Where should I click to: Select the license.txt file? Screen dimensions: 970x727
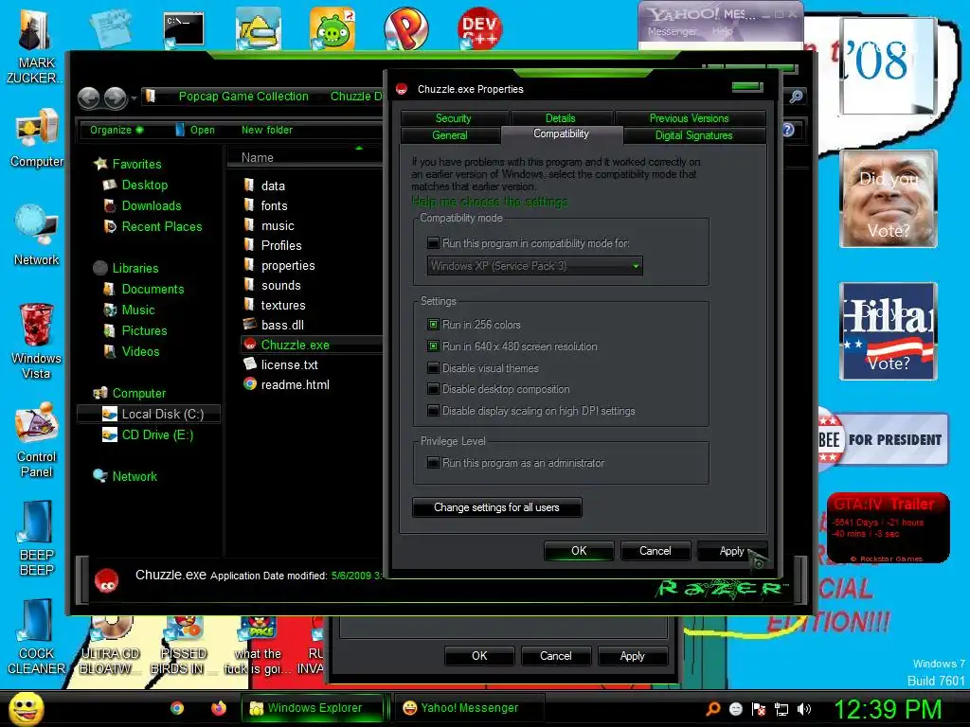[x=280, y=364]
